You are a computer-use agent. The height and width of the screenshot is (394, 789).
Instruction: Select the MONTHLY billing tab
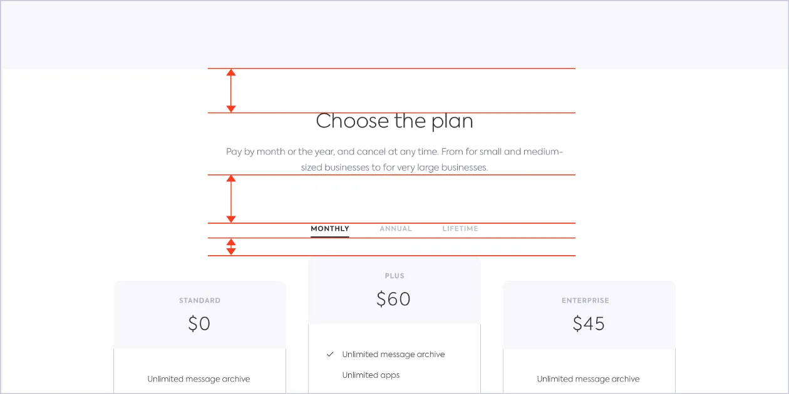pyautogui.click(x=330, y=229)
